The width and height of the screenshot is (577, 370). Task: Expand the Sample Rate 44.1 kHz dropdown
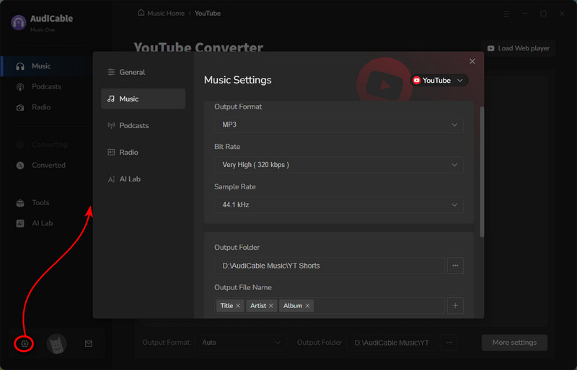click(338, 205)
